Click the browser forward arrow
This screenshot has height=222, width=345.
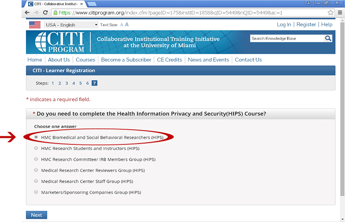(36, 13)
